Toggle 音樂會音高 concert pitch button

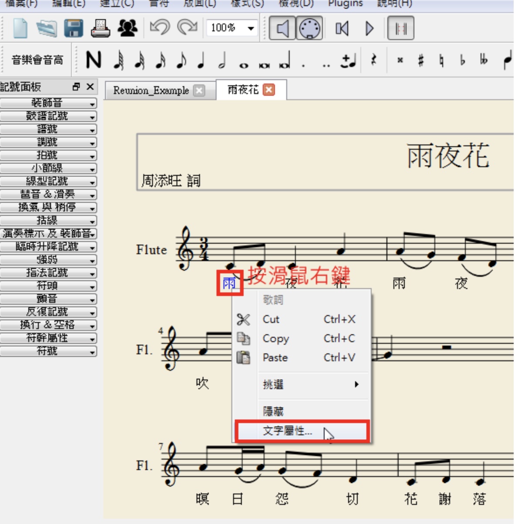pos(37,60)
